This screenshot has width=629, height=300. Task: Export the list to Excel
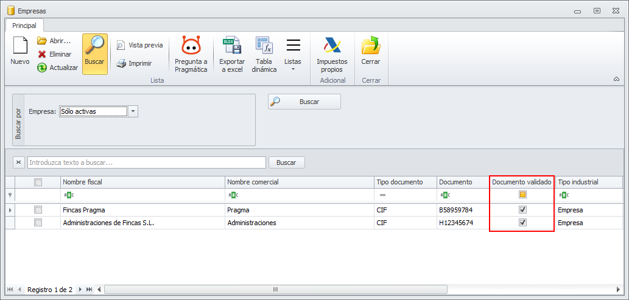coord(232,54)
